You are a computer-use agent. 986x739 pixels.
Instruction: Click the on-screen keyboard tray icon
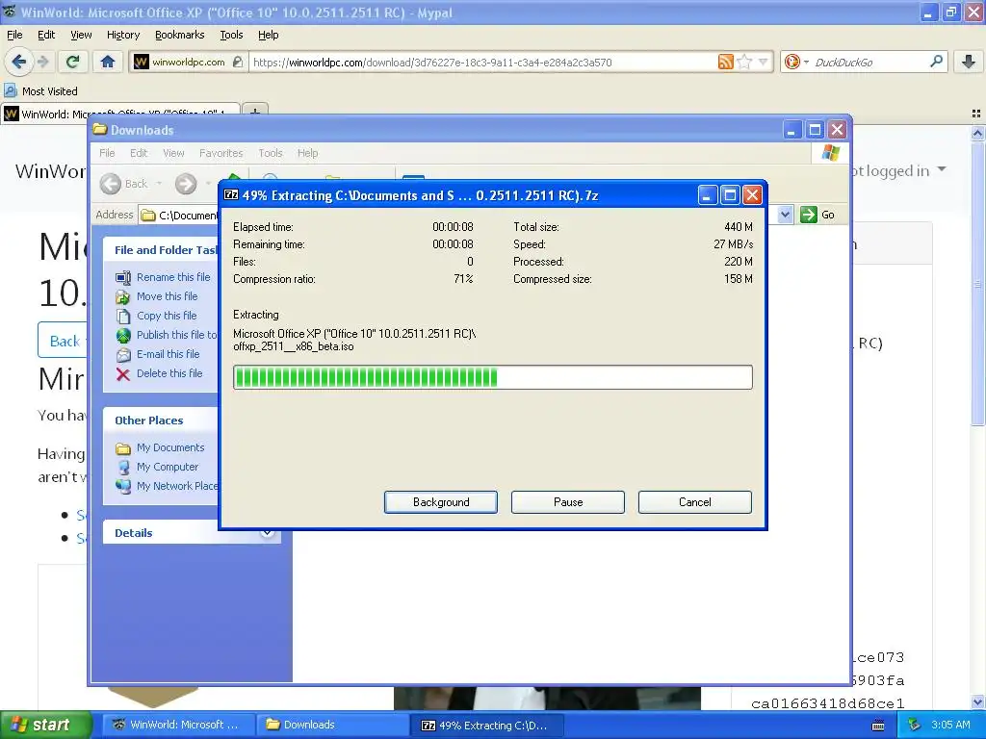point(878,726)
